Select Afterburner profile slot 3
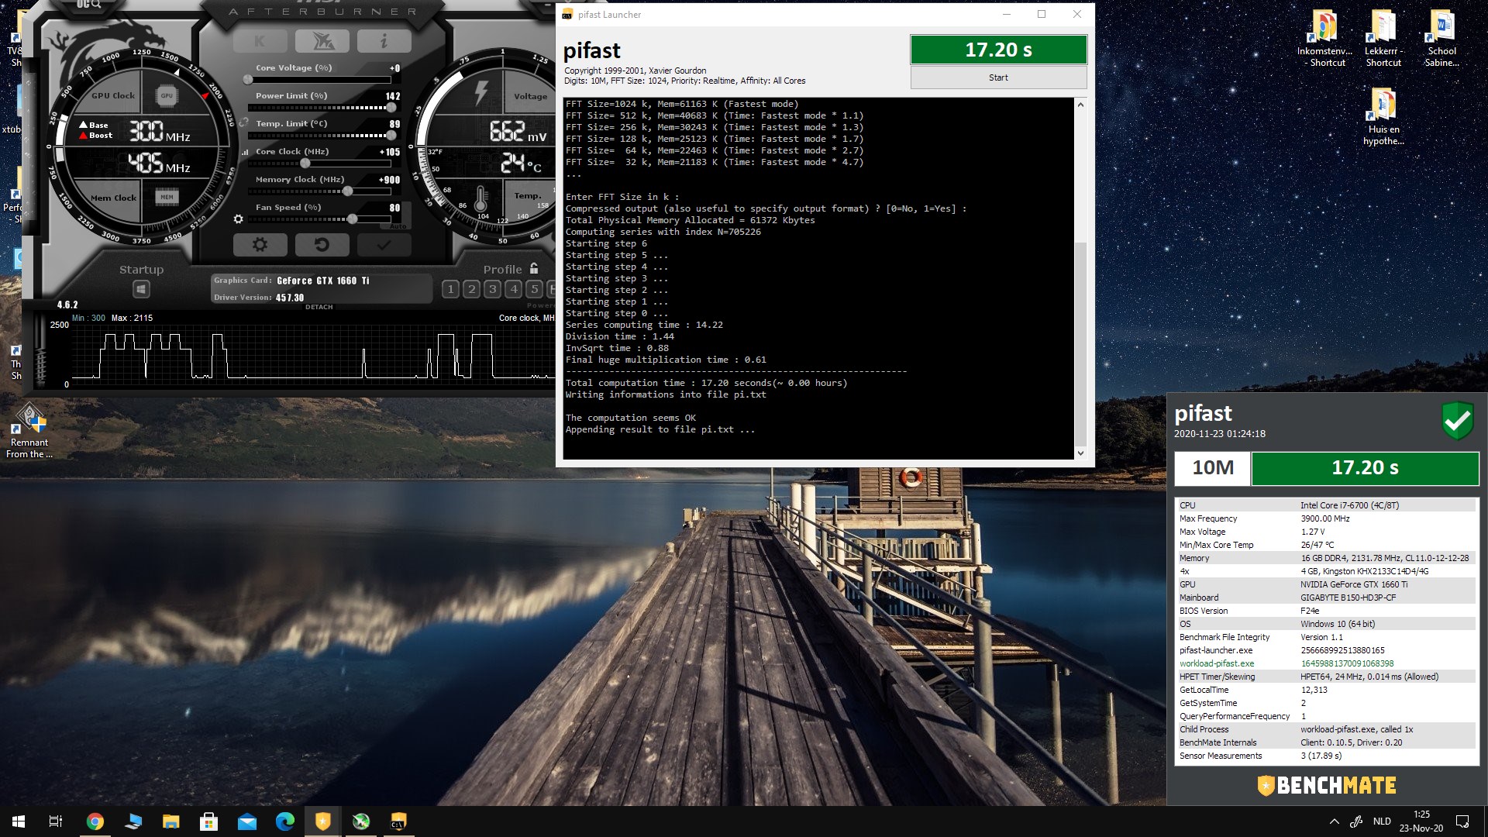Viewport: 1488px width, 837px height. [x=492, y=289]
